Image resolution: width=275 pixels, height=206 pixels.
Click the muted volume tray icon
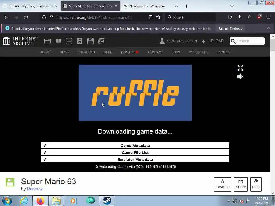[241, 201]
